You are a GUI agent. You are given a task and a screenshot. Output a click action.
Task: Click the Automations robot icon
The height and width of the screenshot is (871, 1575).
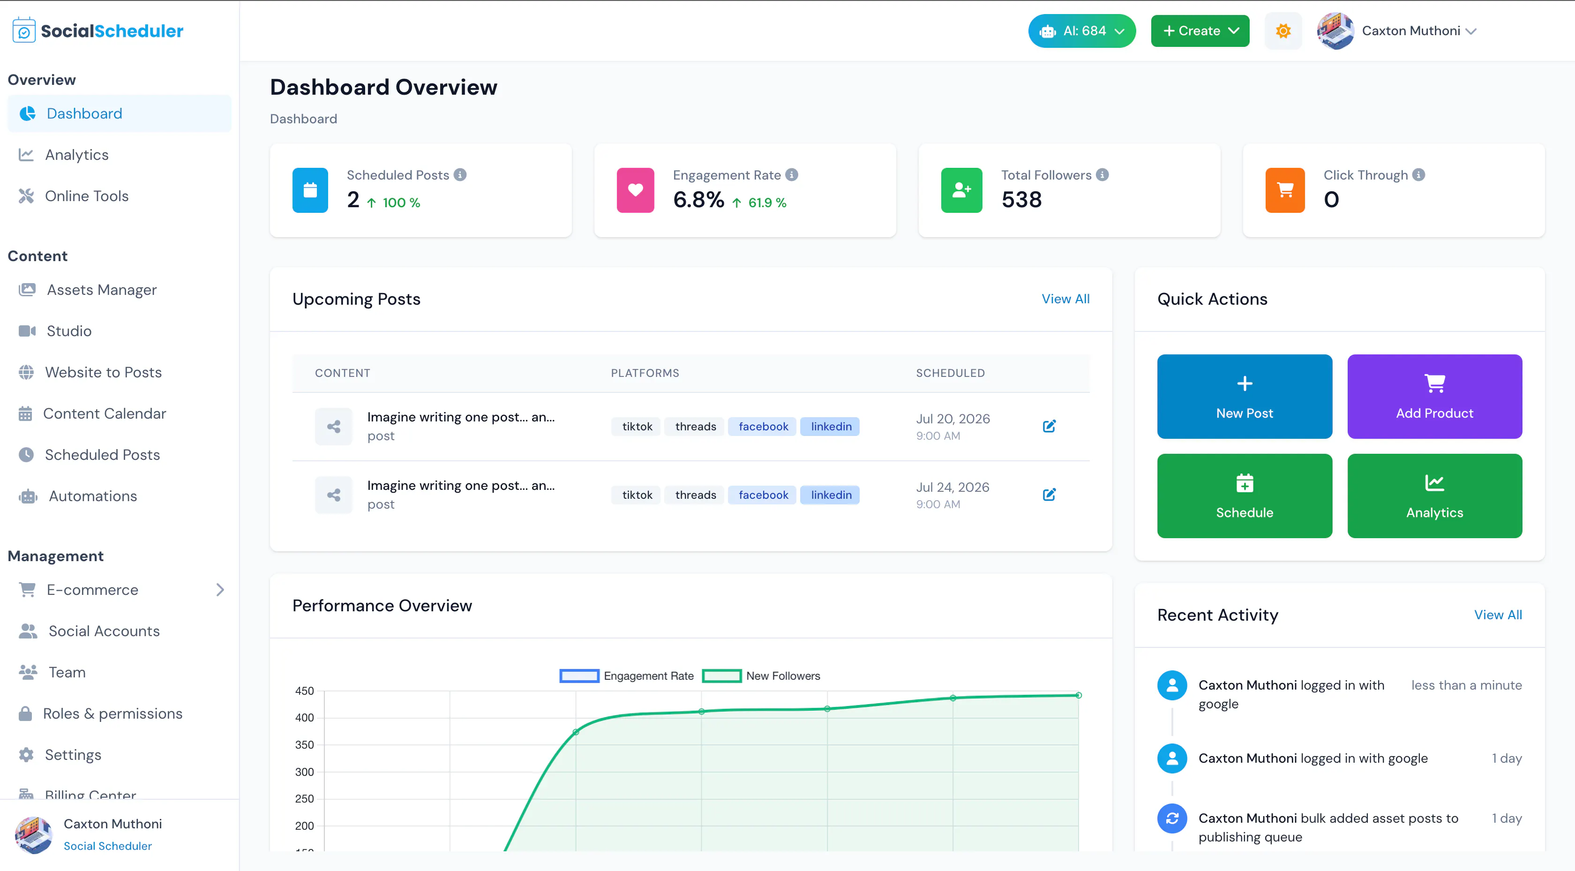point(28,496)
